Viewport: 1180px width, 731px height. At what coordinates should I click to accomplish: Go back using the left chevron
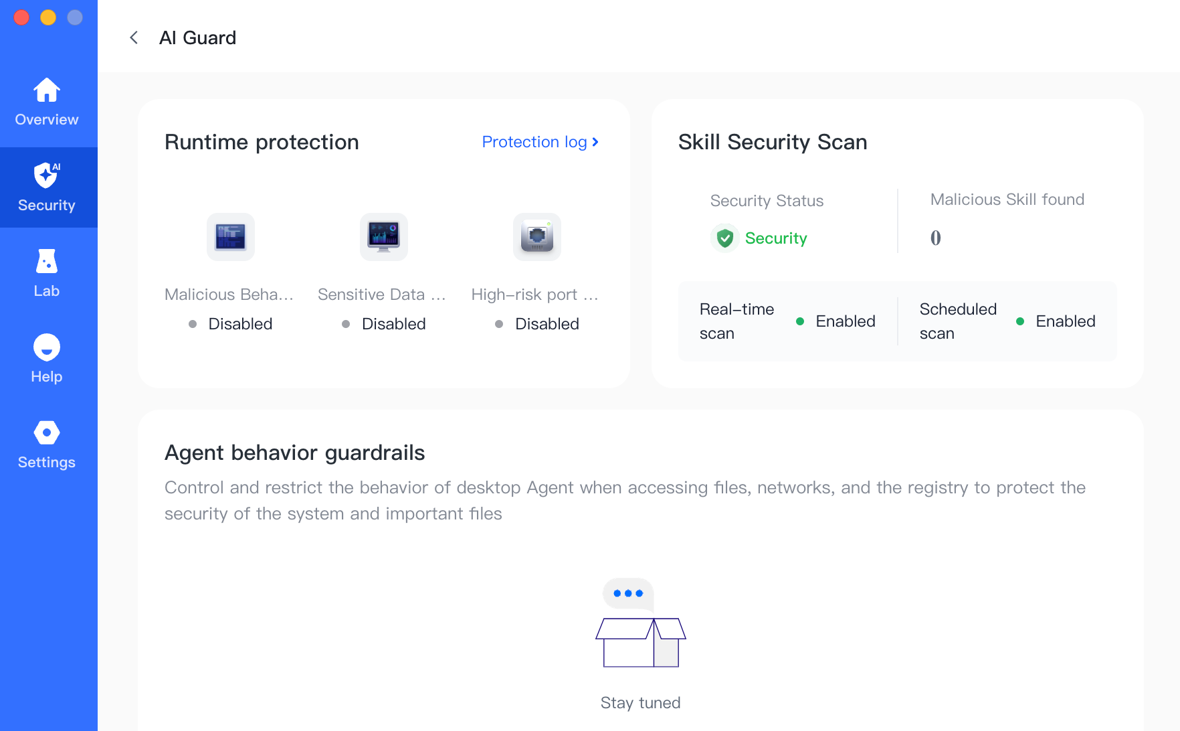tap(134, 37)
